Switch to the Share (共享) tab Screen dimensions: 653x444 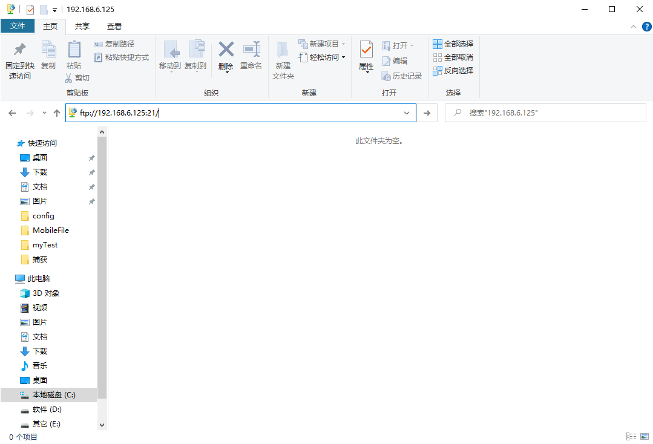[82, 26]
